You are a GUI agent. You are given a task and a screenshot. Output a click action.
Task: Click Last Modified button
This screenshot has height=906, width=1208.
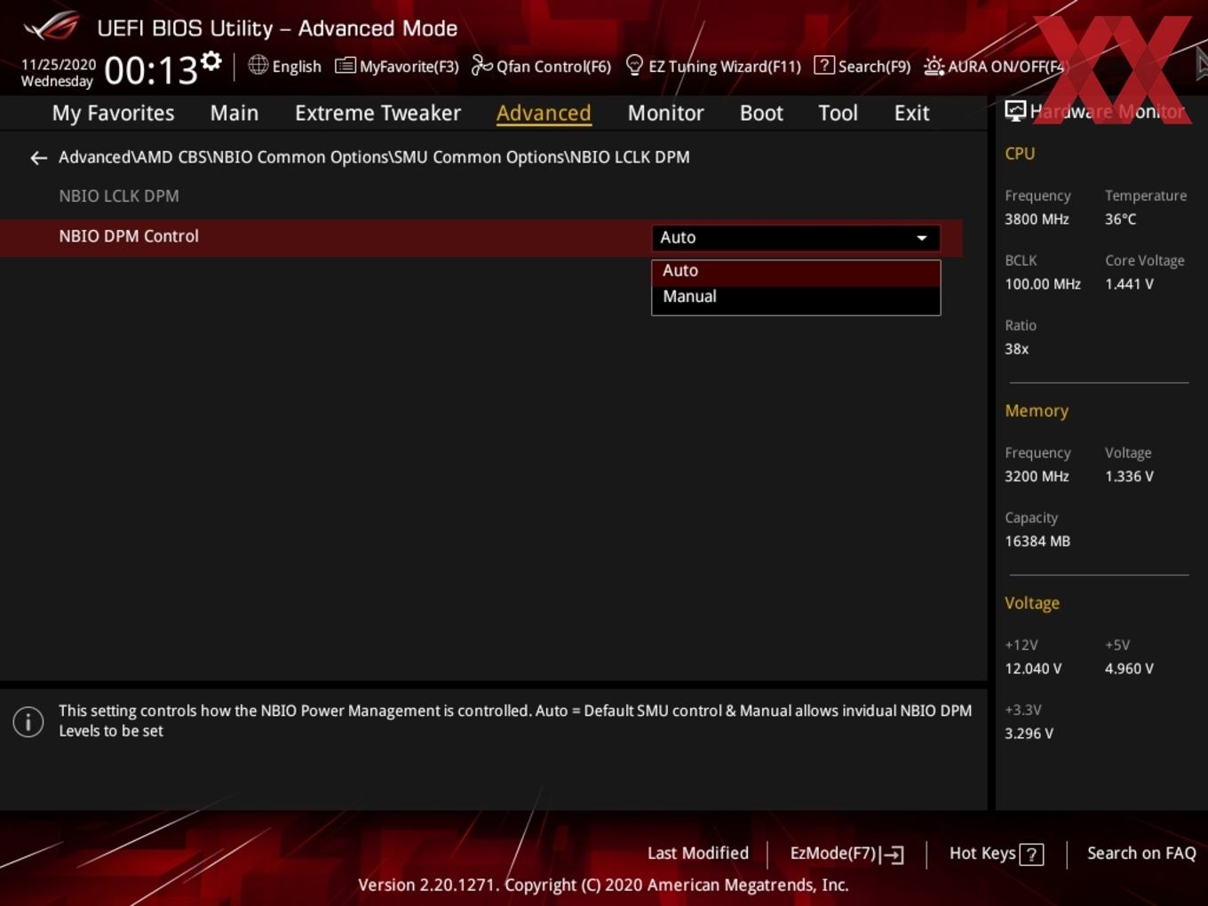click(698, 854)
